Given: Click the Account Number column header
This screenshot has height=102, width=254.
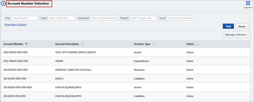Looking at the screenshot, I should click(x=13, y=44).
